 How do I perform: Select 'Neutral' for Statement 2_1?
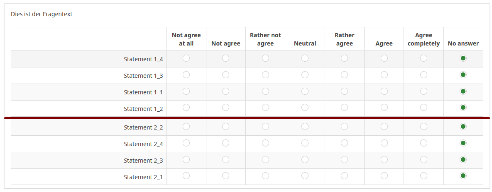point(305,176)
